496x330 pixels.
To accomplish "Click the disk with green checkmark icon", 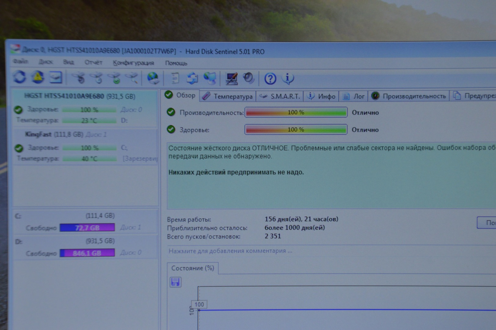I will click(x=115, y=78).
